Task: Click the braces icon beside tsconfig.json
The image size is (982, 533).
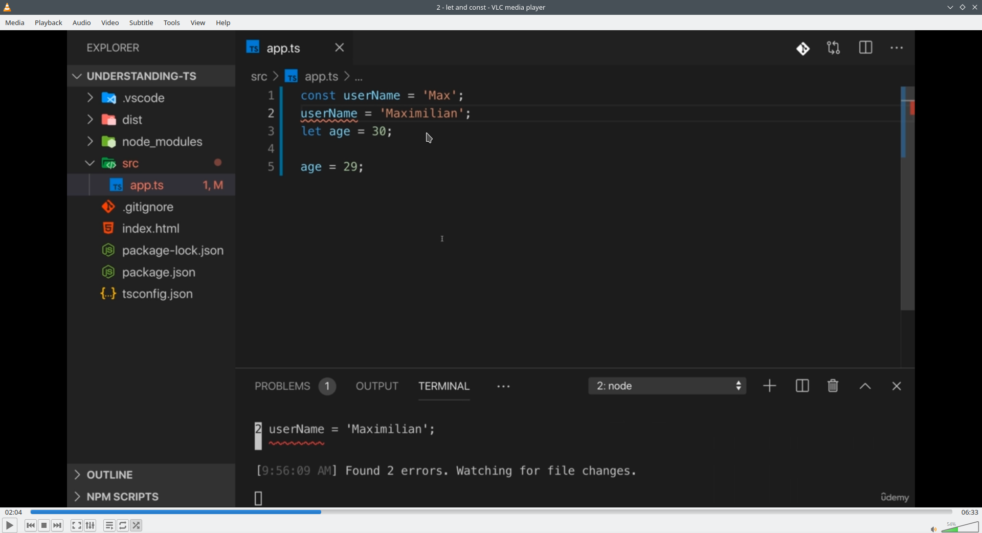Action: click(108, 294)
